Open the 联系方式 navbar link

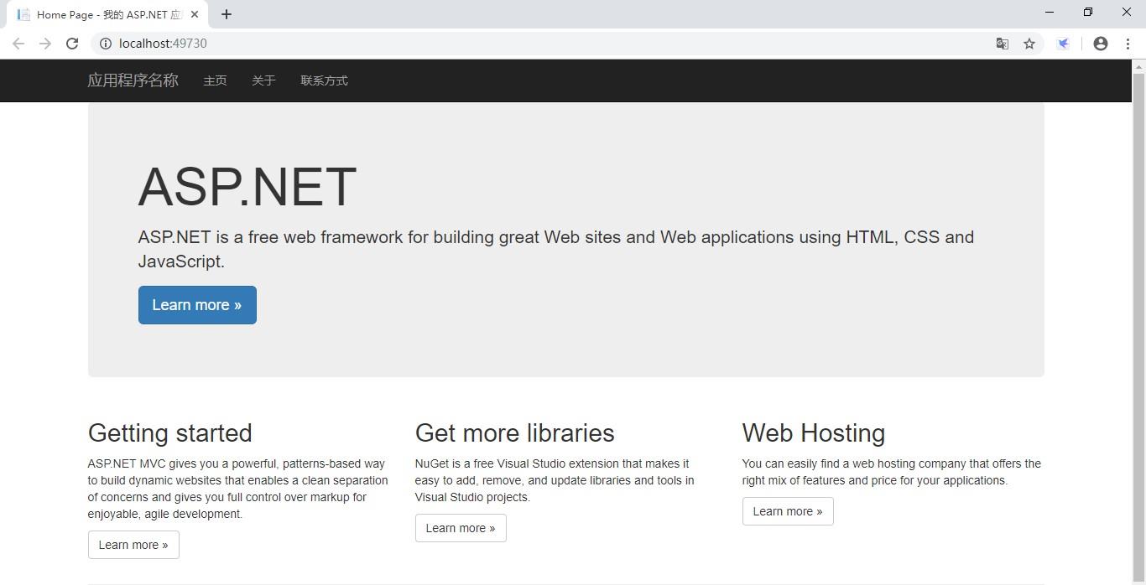pyautogui.click(x=324, y=80)
